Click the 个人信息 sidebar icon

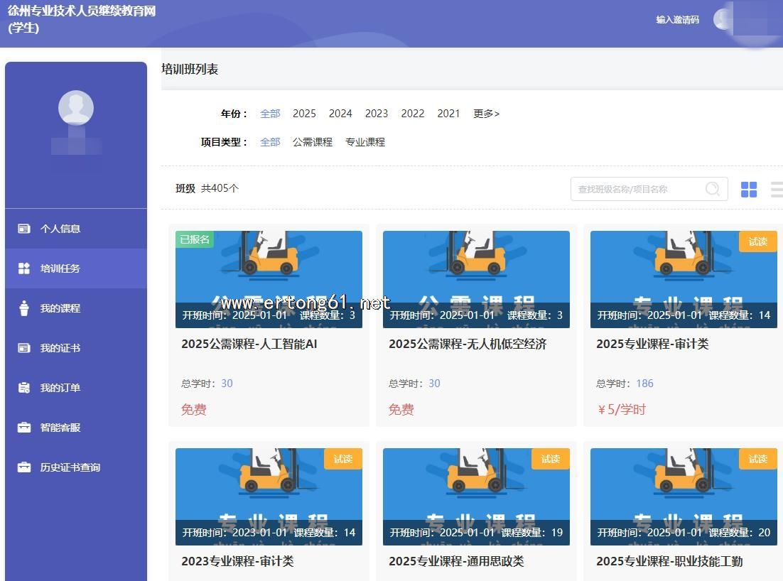(24, 229)
